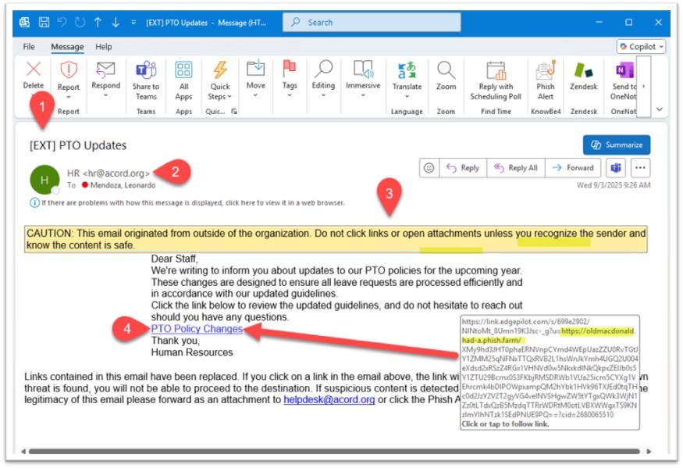Switch to the Help tab
Screen dimensions: 683x468
103,47
